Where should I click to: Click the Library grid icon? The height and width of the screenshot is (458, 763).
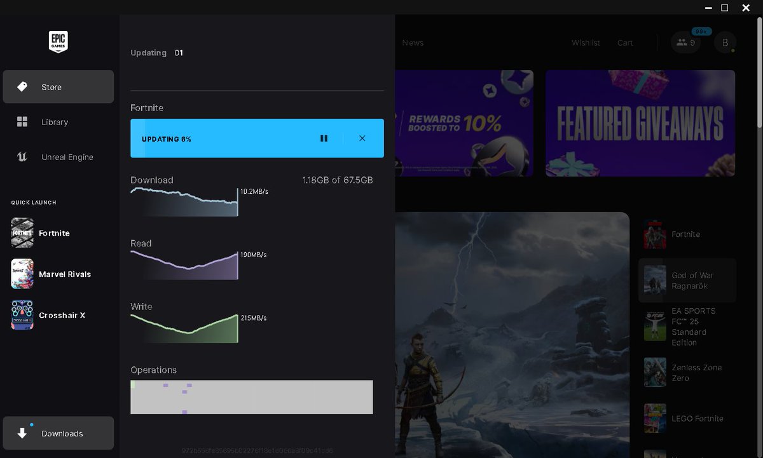[22, 122]
